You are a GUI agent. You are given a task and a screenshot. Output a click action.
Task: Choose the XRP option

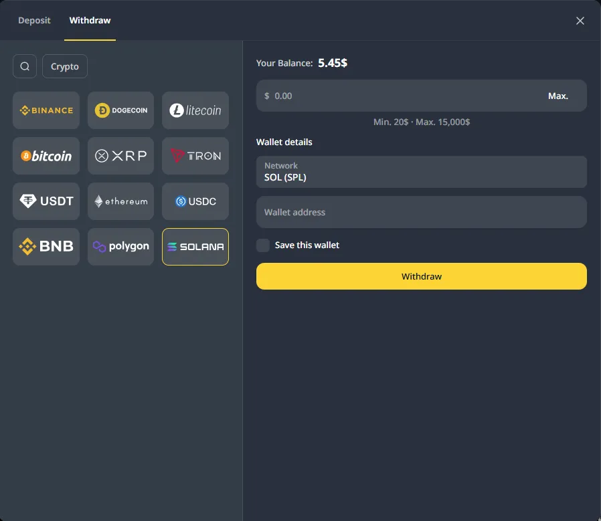pyautogui.click(x=120, y=156)
